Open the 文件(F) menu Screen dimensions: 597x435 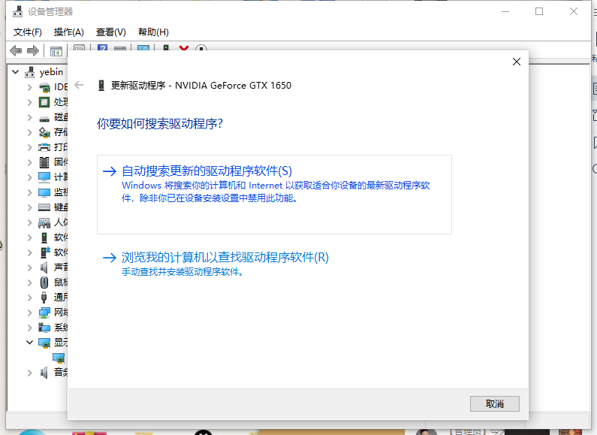[x=28, y=32]
